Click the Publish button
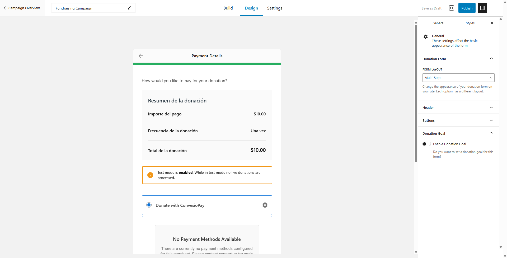 point(467,8)
